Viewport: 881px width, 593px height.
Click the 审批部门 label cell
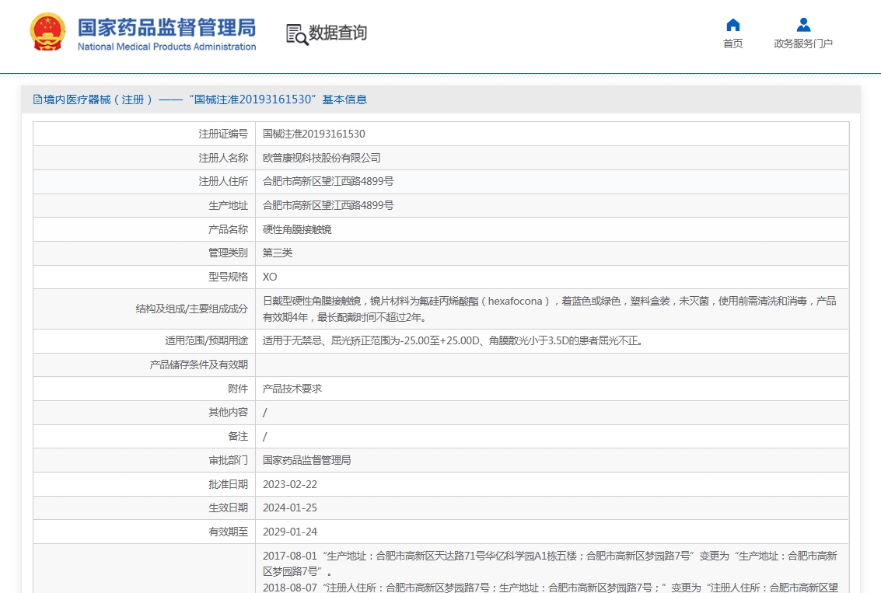point(145,460)
